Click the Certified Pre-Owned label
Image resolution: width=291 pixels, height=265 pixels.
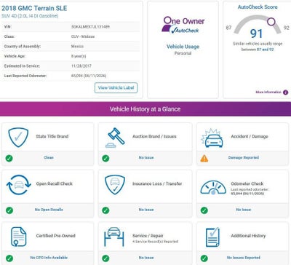[56, 236]
